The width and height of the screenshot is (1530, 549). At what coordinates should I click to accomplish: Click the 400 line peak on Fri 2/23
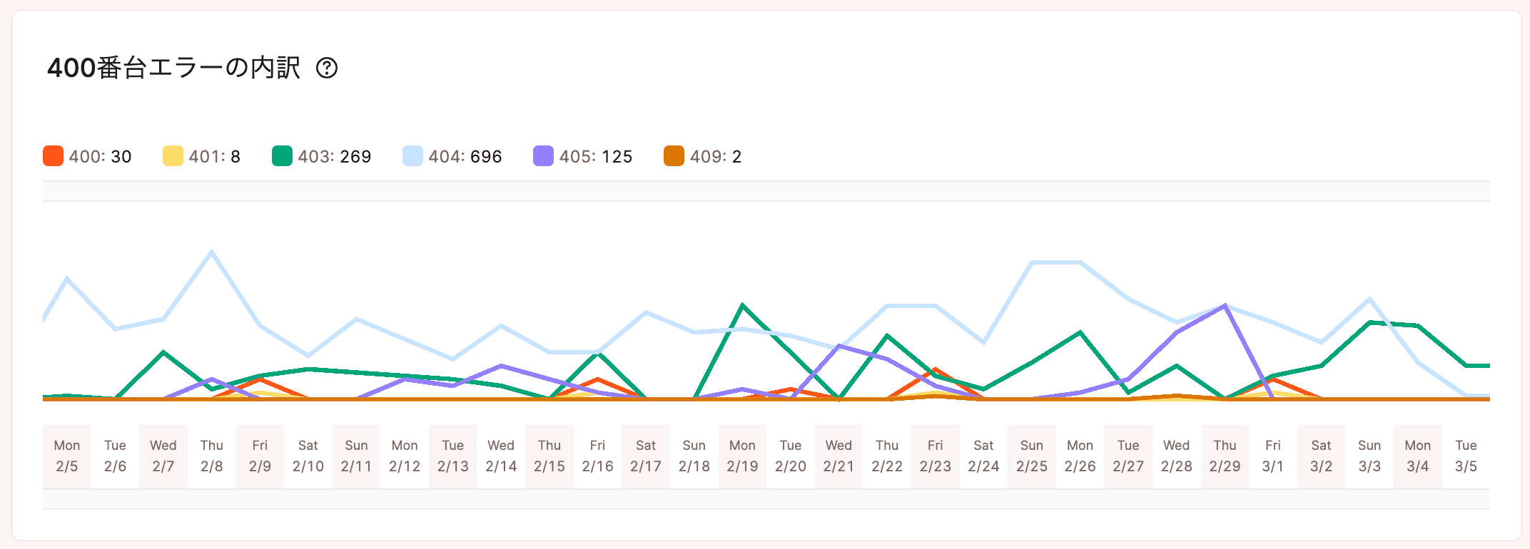936,370
